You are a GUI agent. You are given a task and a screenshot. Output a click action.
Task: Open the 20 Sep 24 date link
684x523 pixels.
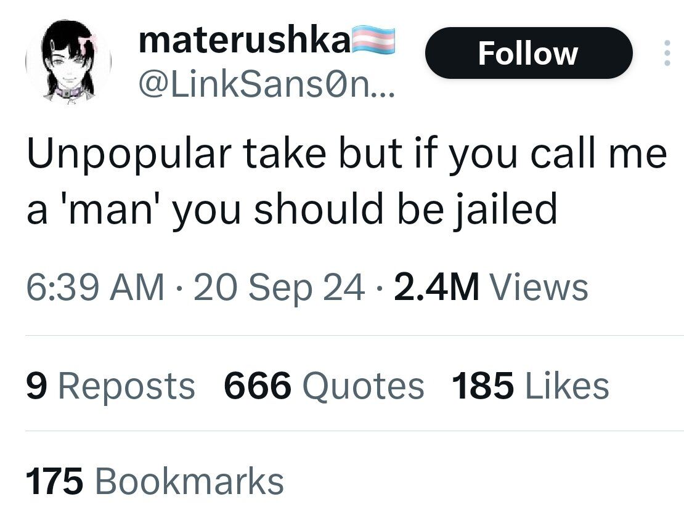click(x=279, y=288)
